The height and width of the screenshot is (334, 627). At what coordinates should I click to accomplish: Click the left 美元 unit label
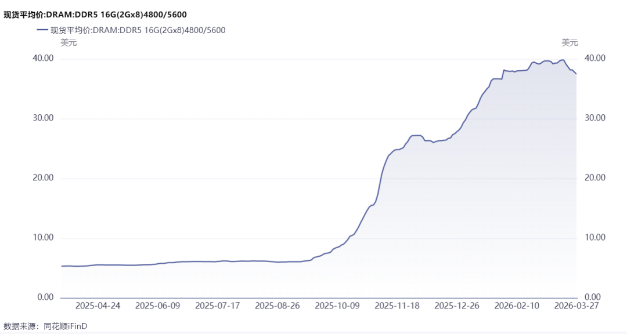69,43
